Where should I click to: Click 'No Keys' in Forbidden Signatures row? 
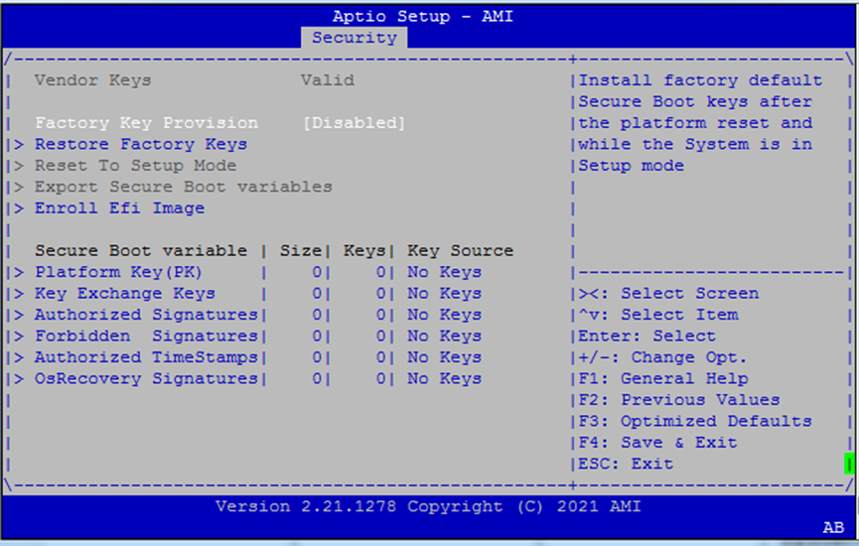(444, 337)
